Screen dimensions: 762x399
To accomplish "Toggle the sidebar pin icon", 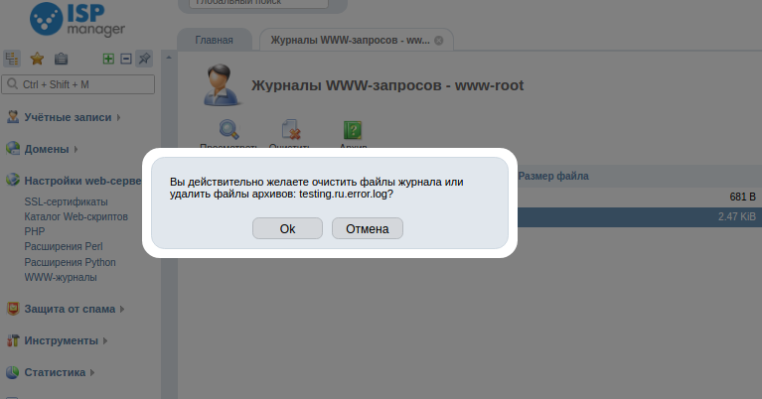I will coord(144,59).
